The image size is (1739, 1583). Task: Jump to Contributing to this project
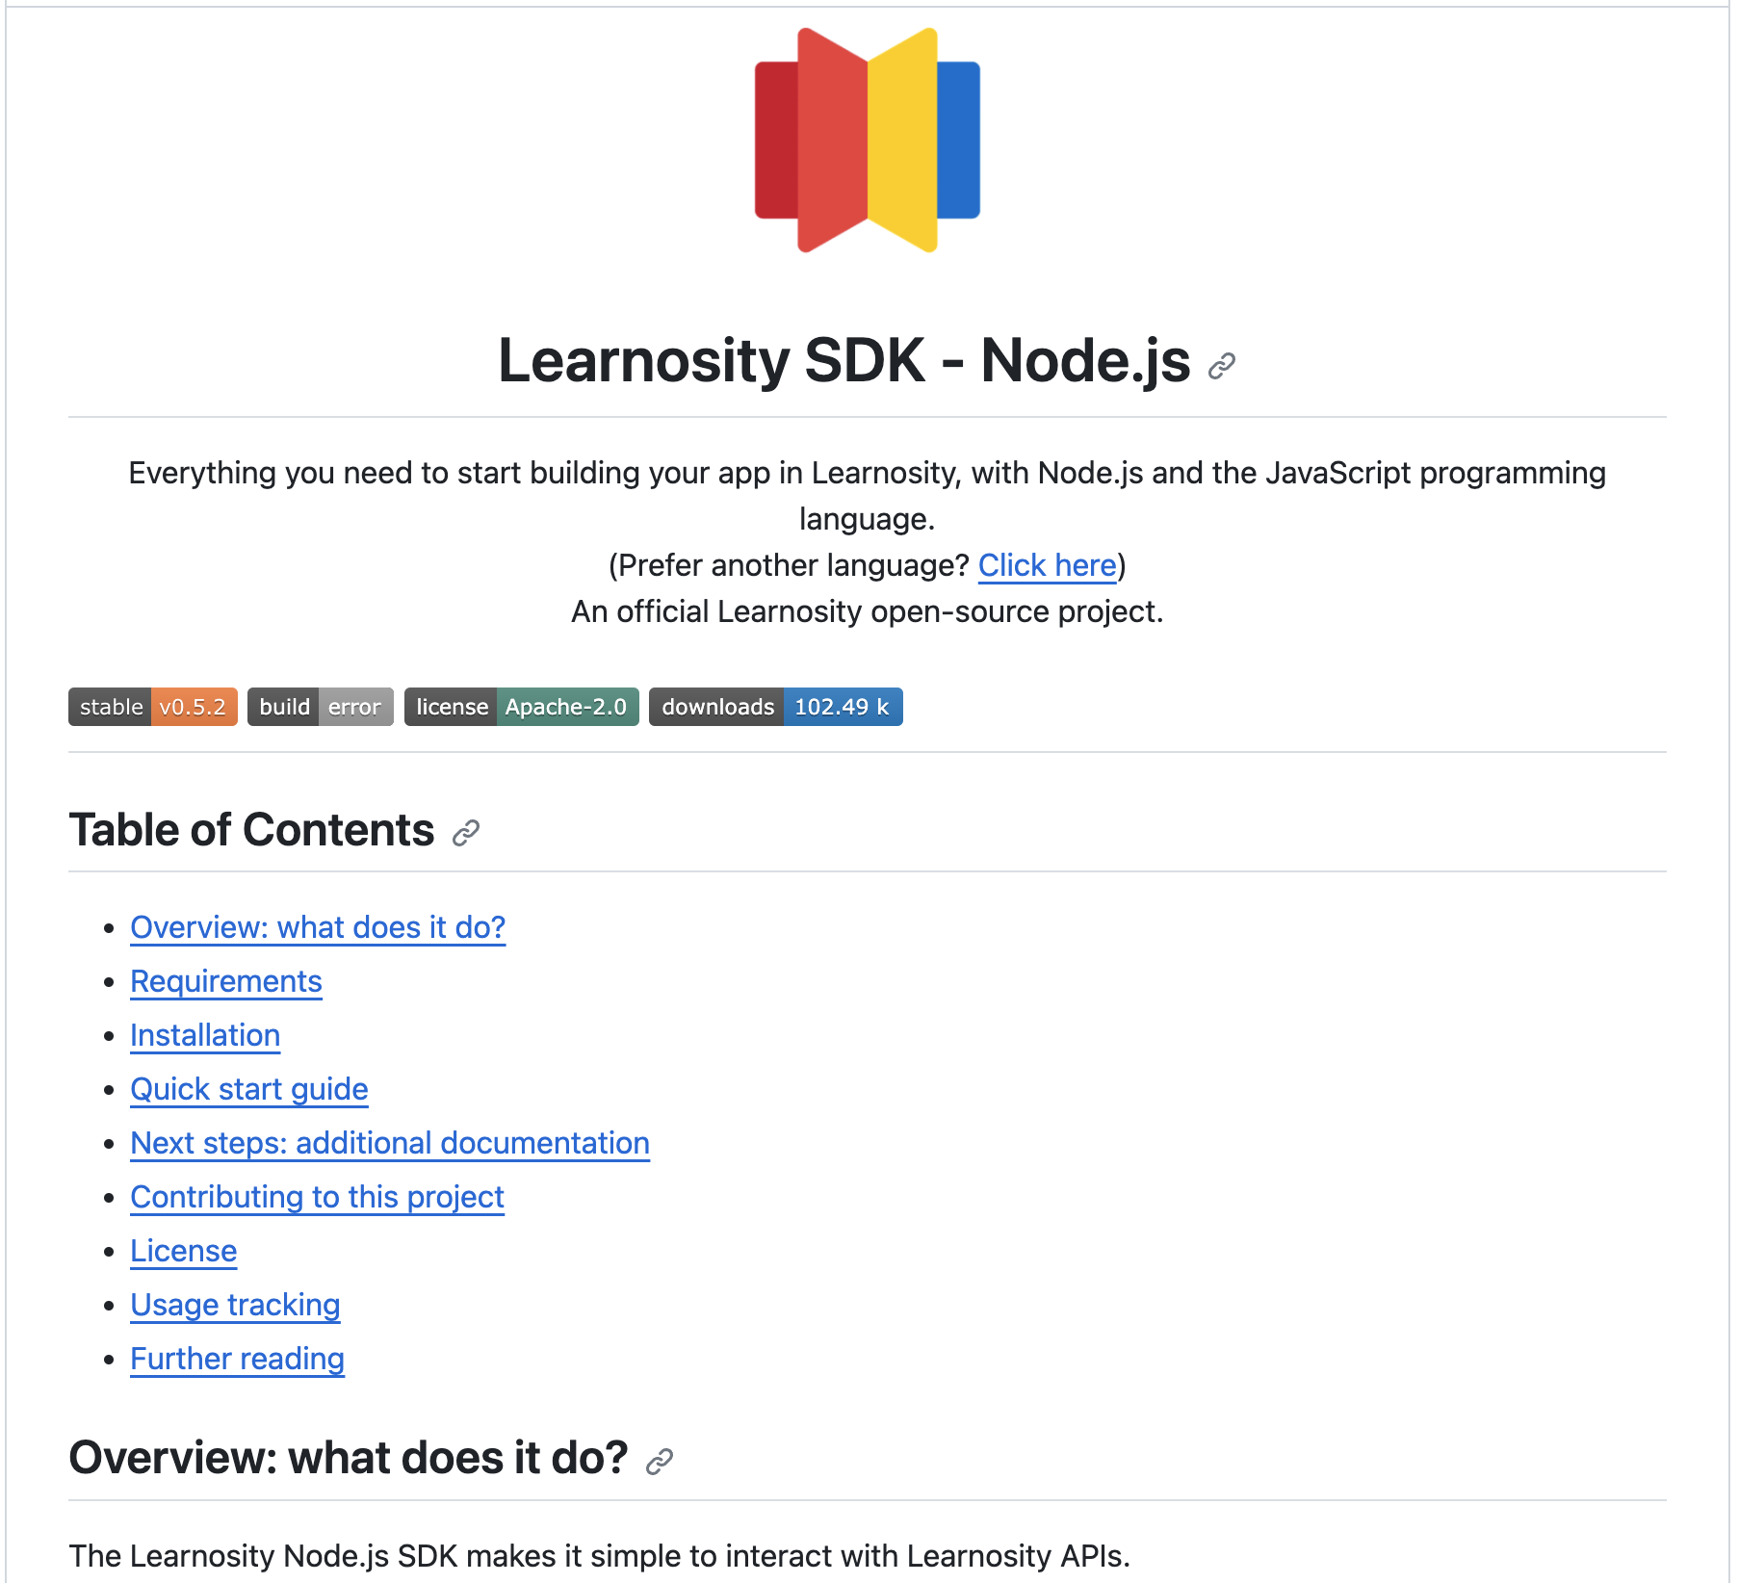tap(317, 1197)
